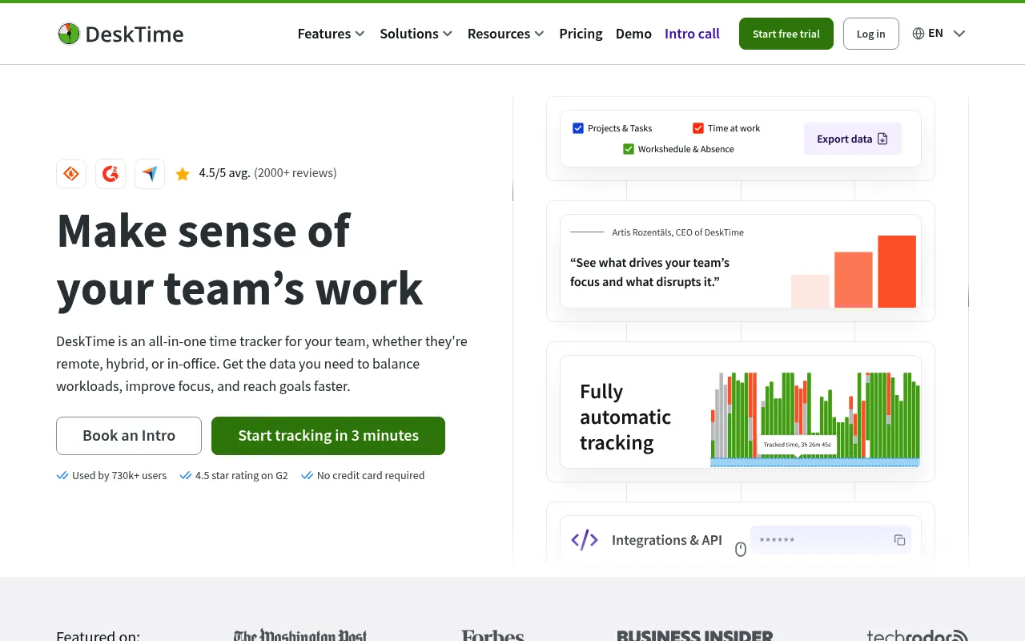Image resolution: width=1025 pixels, height=641 pixels.
Task: Click the DeskTime logo icon
Action: 69,34
